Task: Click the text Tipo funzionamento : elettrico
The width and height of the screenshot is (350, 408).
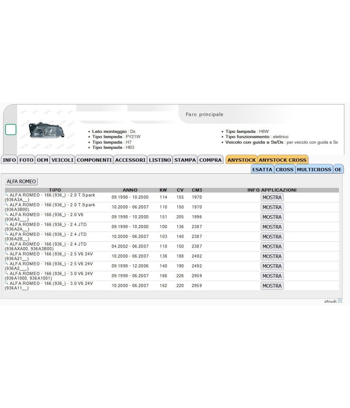Action: point(257,137)
